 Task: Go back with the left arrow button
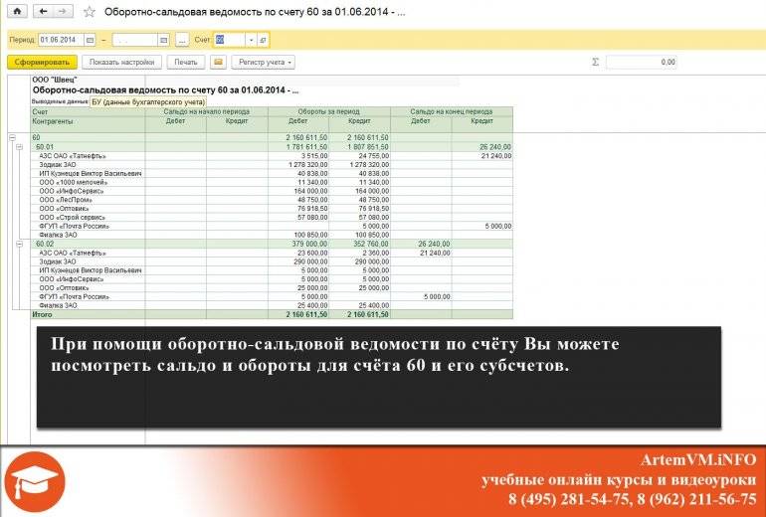[43, 12]
